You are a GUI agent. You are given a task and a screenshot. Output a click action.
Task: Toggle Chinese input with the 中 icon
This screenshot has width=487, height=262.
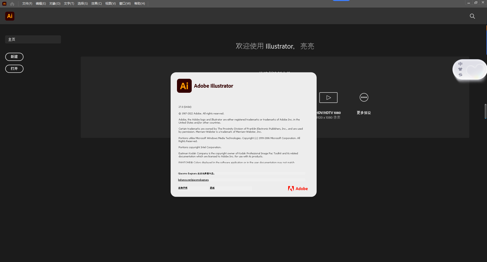pos(460,64)
